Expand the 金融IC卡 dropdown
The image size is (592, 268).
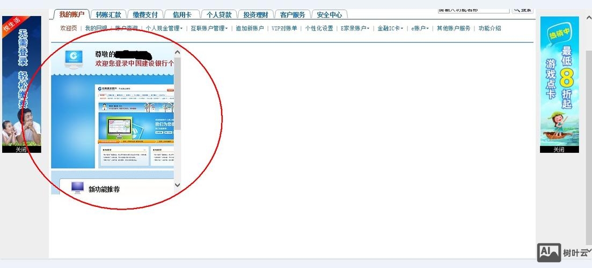pos(390,28)
